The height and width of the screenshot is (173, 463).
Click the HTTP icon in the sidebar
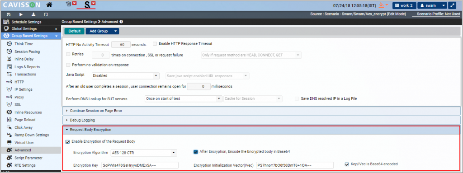(x=9, y=82)
